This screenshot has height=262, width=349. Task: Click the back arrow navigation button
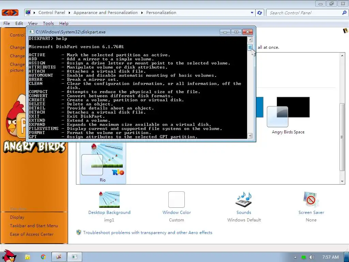coord(6,13)
